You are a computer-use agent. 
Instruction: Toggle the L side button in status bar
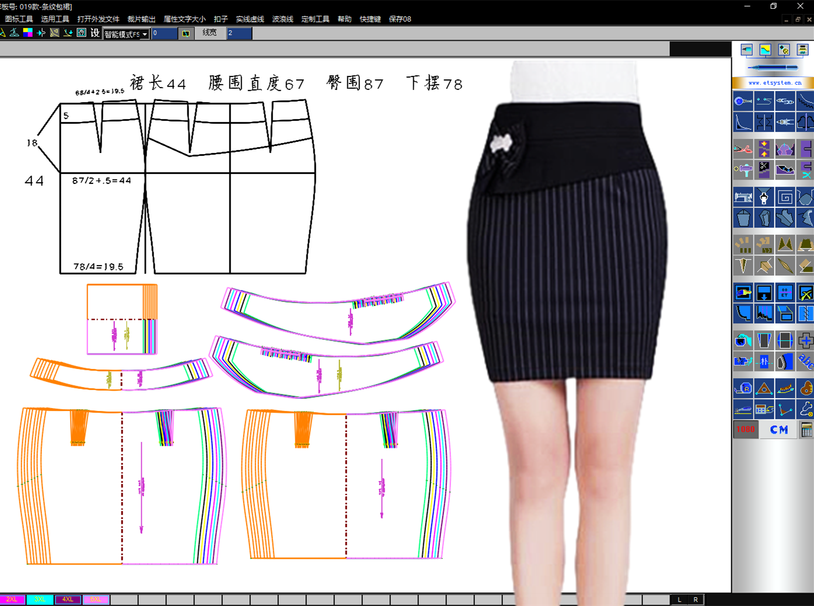pos(679,600)
